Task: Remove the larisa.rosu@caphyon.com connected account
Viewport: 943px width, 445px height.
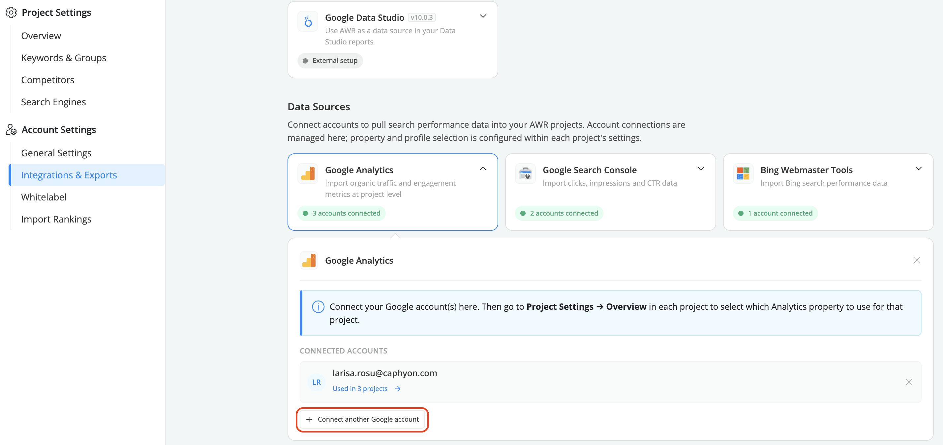Action: (909, 382)
